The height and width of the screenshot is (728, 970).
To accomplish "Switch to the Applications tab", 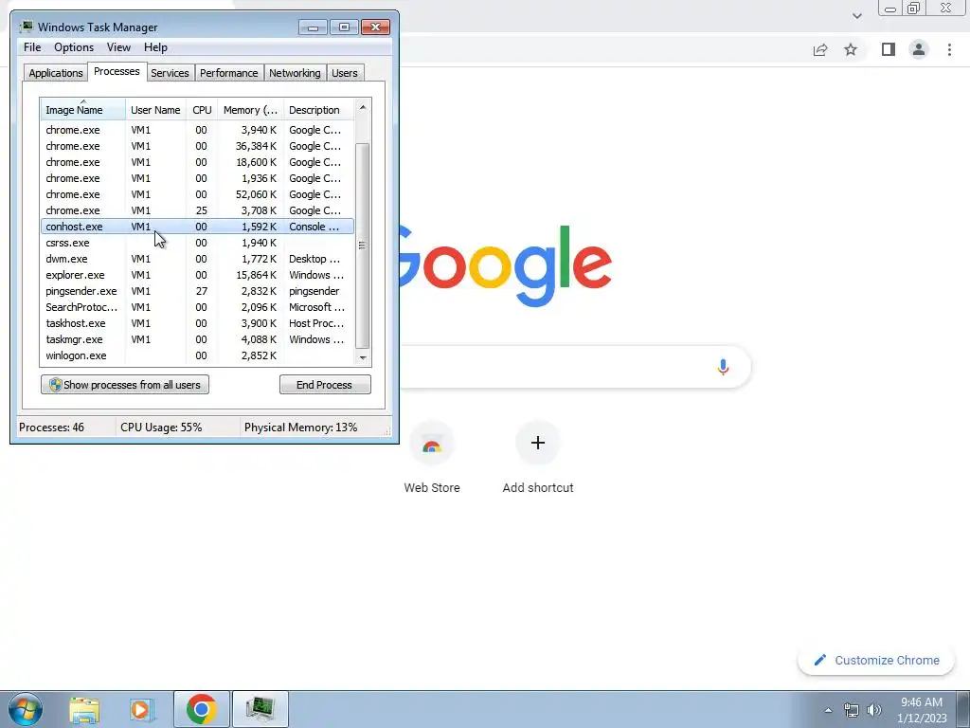I will (56, 73).
